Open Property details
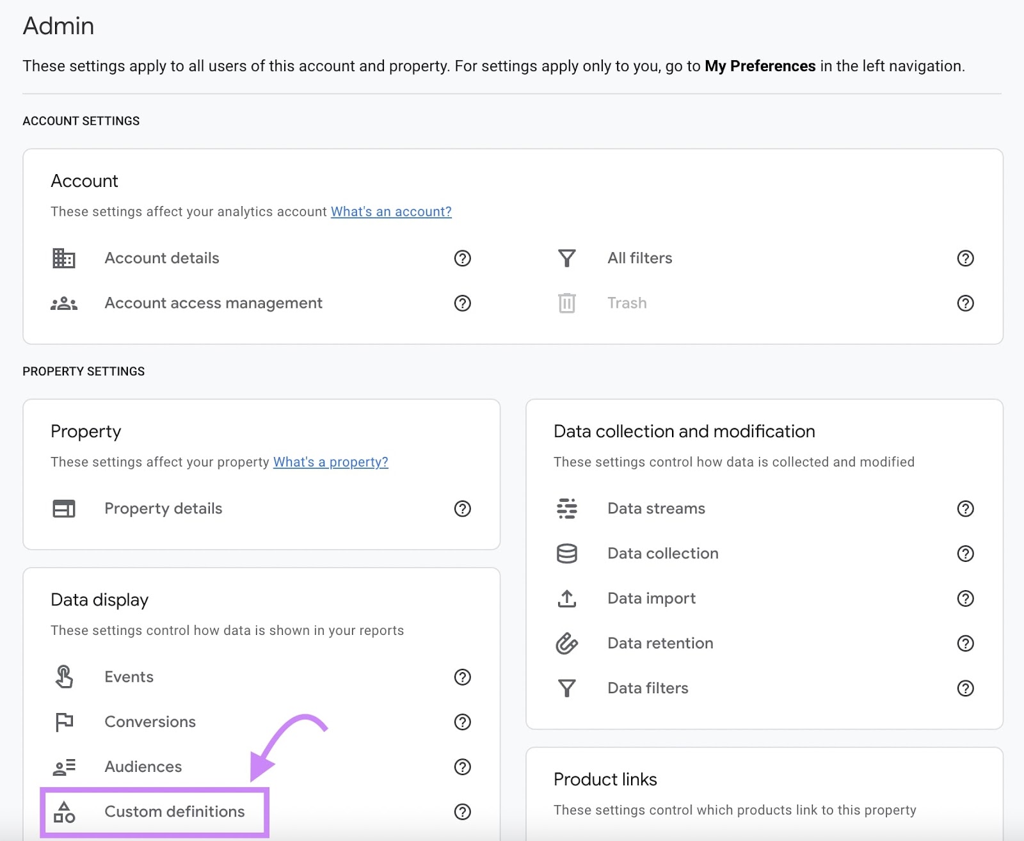 [163, 508]
